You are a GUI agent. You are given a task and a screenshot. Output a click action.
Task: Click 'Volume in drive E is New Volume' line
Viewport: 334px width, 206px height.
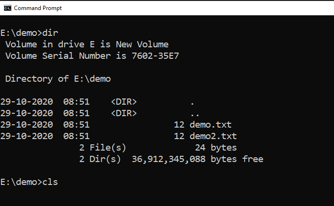[x=87, y=44]
